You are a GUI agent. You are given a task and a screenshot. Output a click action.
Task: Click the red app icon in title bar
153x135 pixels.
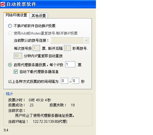(3, 4)
